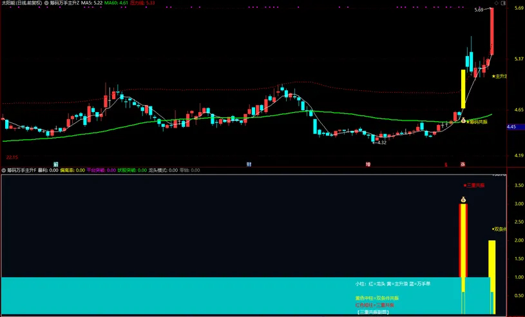This screenshot has width=525, height=317.
Task: Click the diamond icon atop the main chart
Action: (x=497, y=3)
